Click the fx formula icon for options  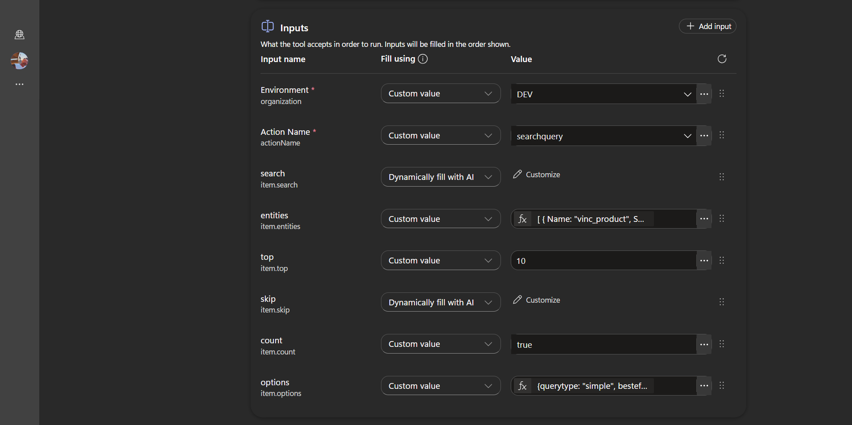click(522, 386)
